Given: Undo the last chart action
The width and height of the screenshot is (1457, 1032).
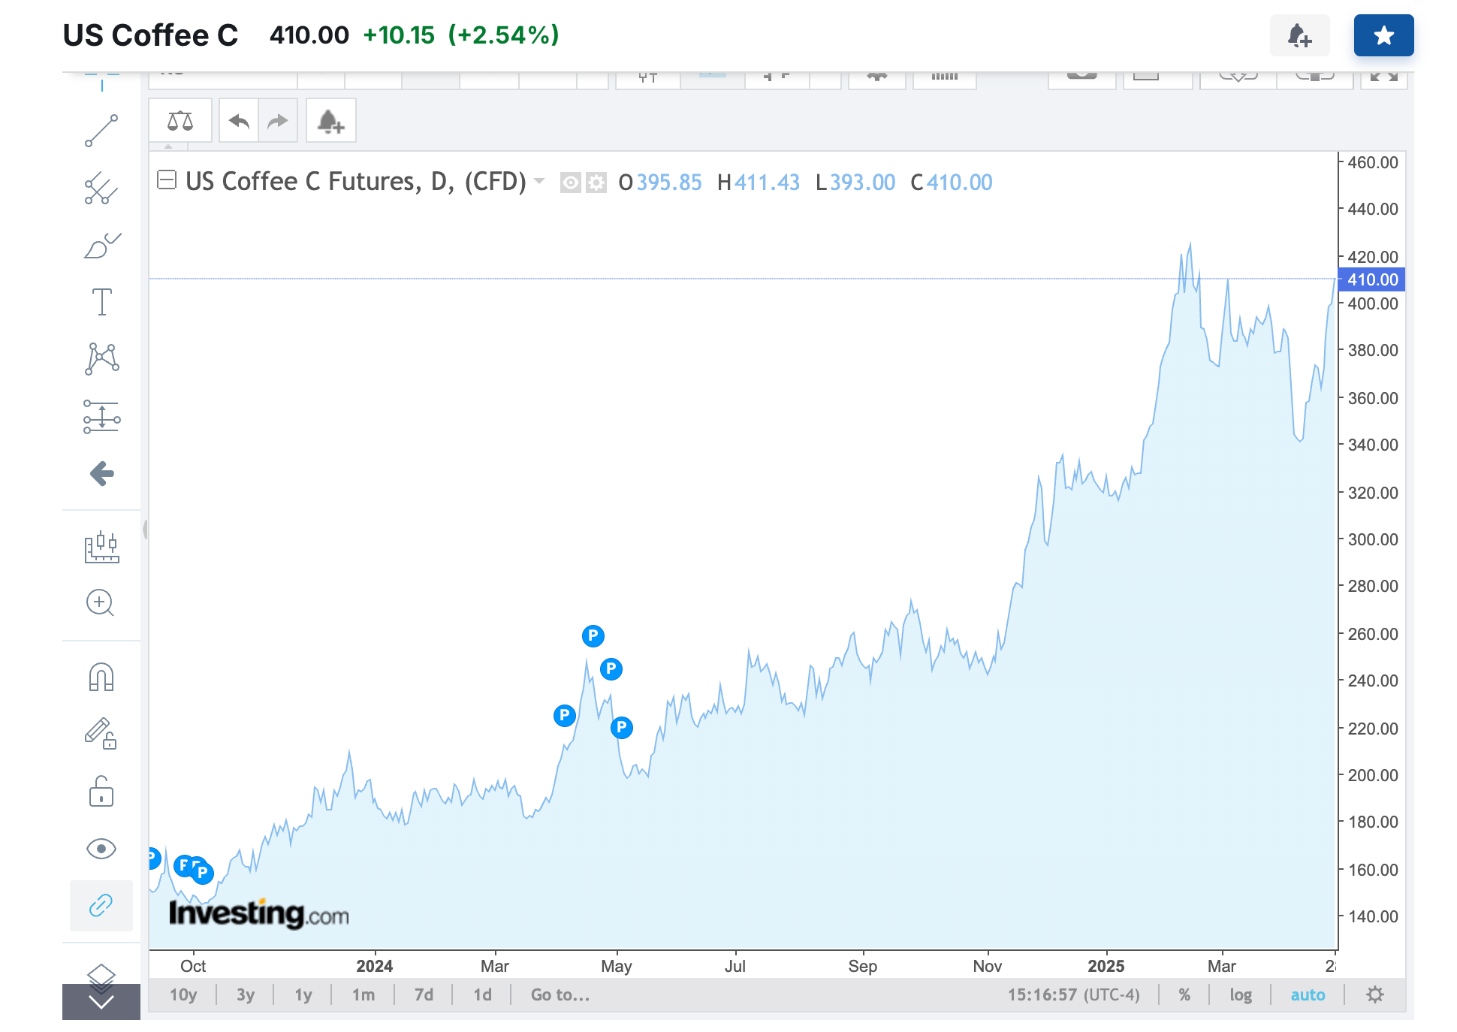Looking at the screenshot, I should click(239, 121).
